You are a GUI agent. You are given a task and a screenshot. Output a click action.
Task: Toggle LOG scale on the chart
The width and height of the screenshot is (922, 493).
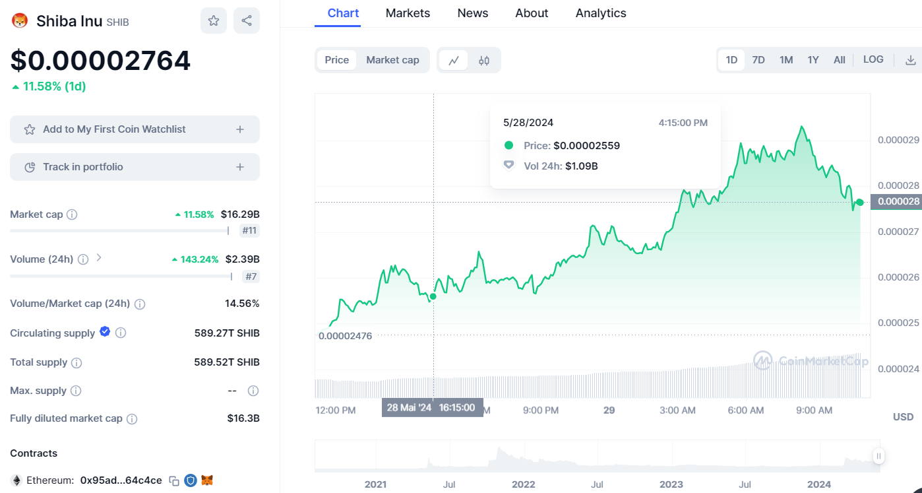pyautogui.click(x=873, y=59)
